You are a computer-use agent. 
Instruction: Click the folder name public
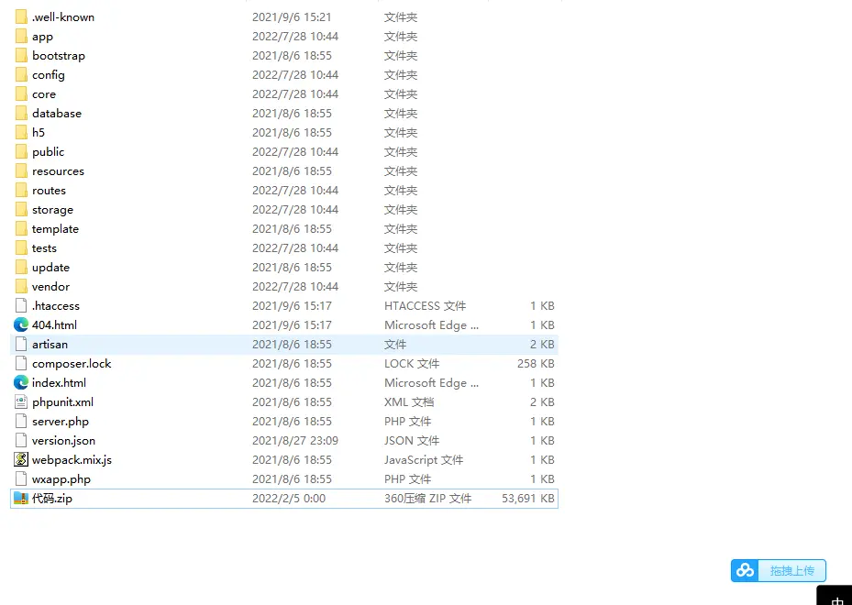49,152
